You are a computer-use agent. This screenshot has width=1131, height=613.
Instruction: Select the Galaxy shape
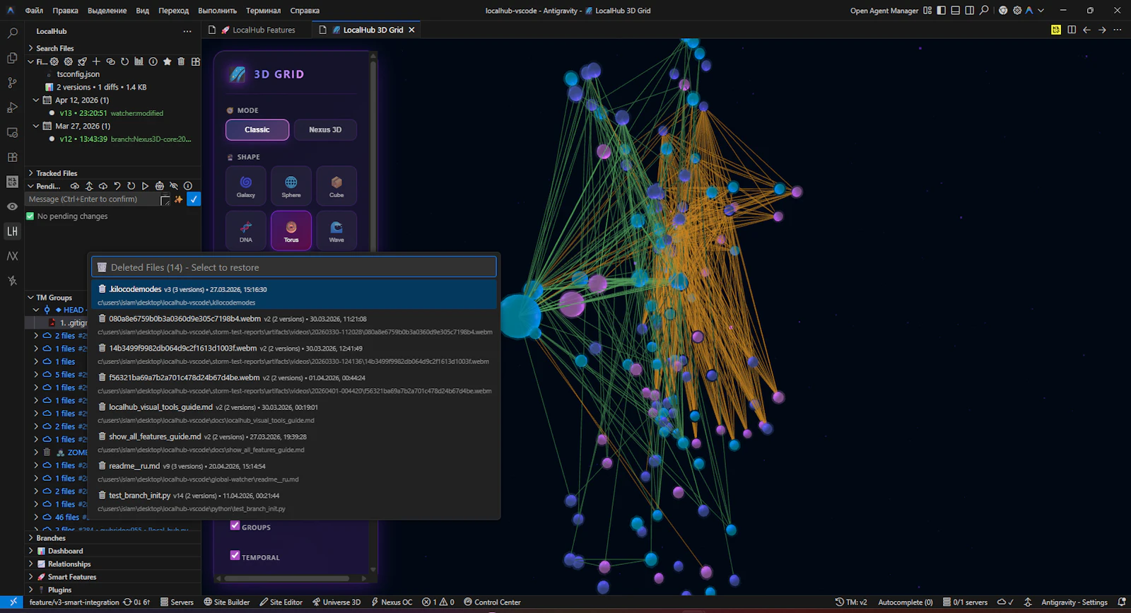click(x=246, y=186)
